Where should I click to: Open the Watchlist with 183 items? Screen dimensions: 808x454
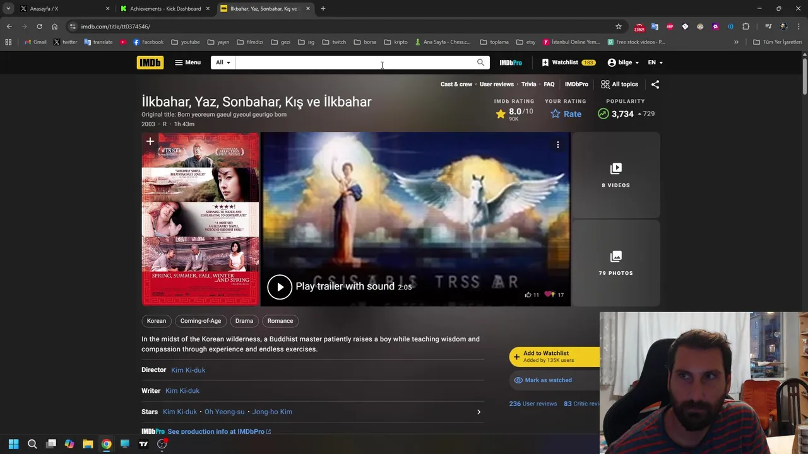[568, 62]
